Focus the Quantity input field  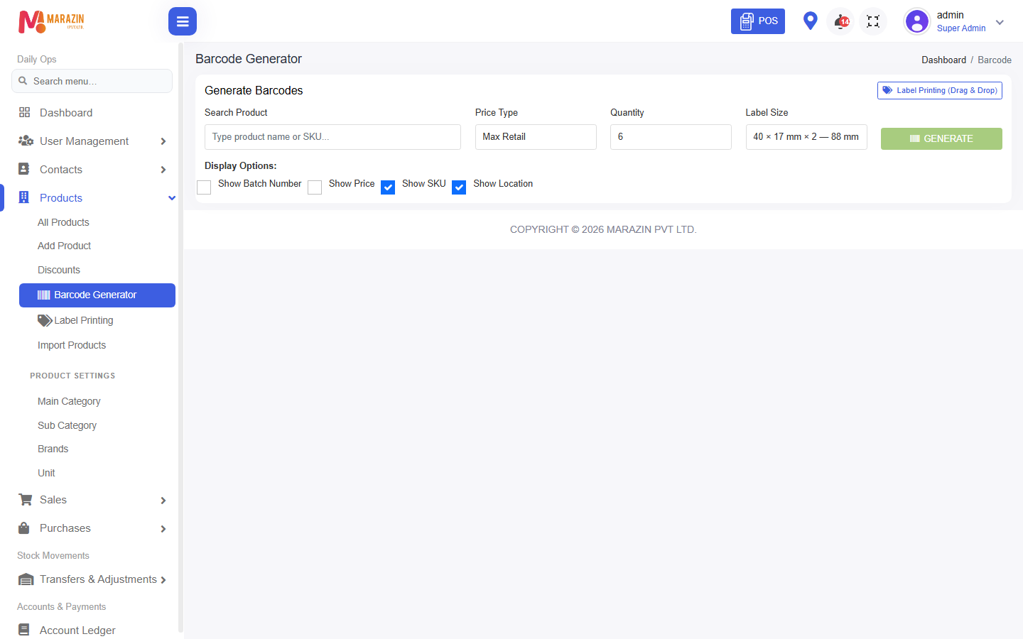tap(671, 137)
